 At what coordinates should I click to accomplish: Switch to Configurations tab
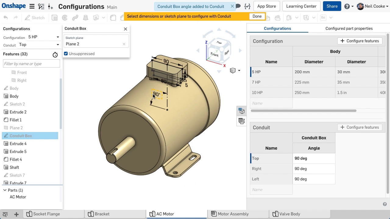point(277,28)
